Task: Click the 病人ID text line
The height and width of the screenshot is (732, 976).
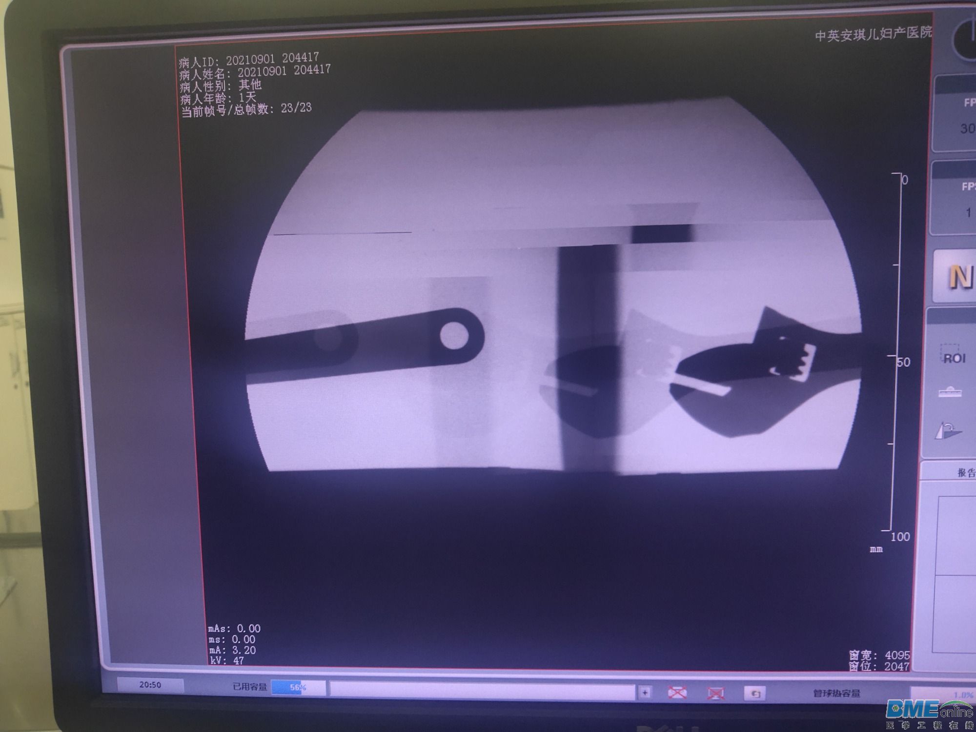Action: click(x=249, y=59)
